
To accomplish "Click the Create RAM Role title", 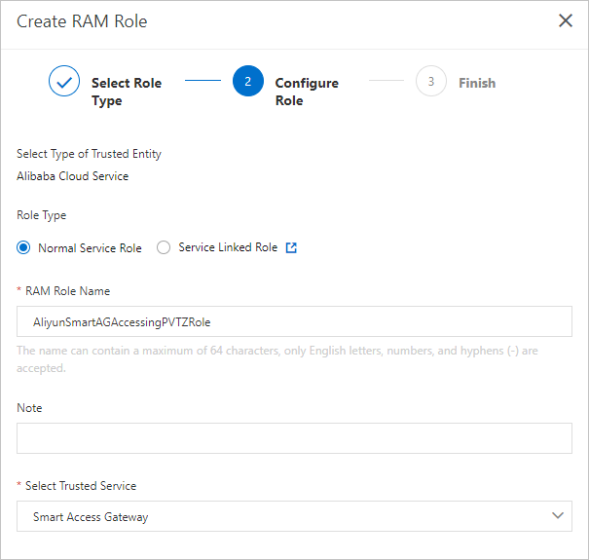I will 82,21.
